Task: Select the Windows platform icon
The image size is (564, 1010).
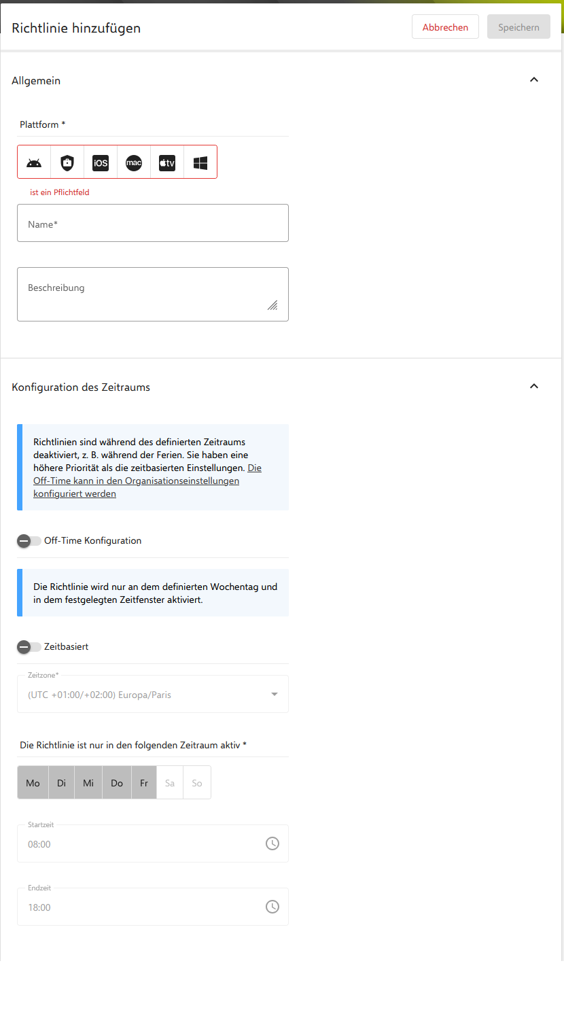Action: pyautogui.click(x=200, y=162)
